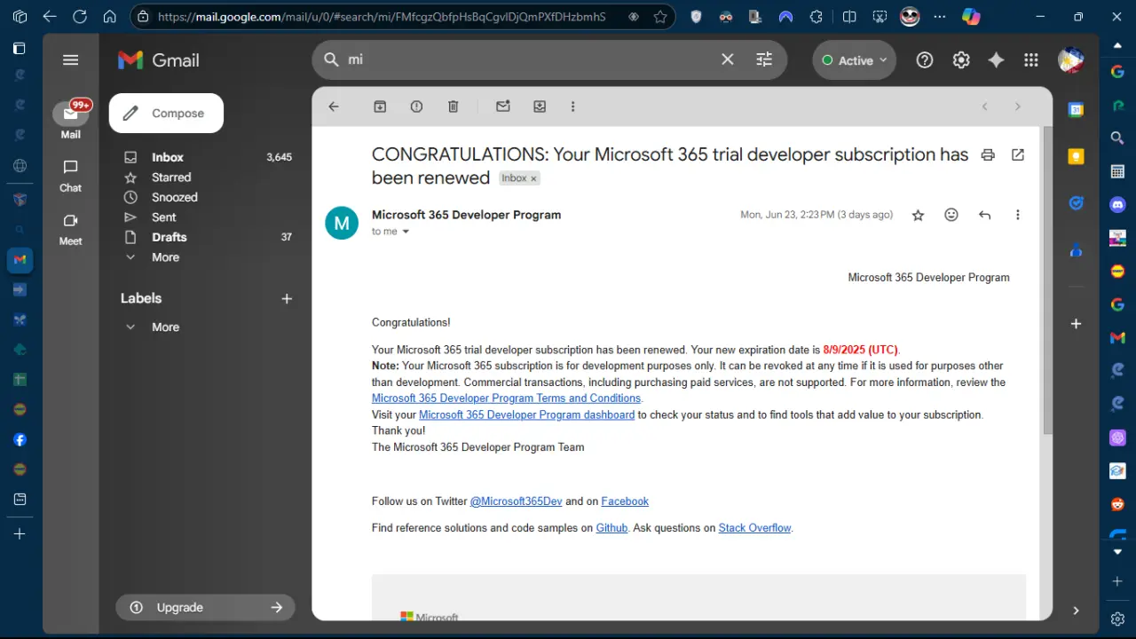Add page to browser favorites star

(x=660, y=17)
